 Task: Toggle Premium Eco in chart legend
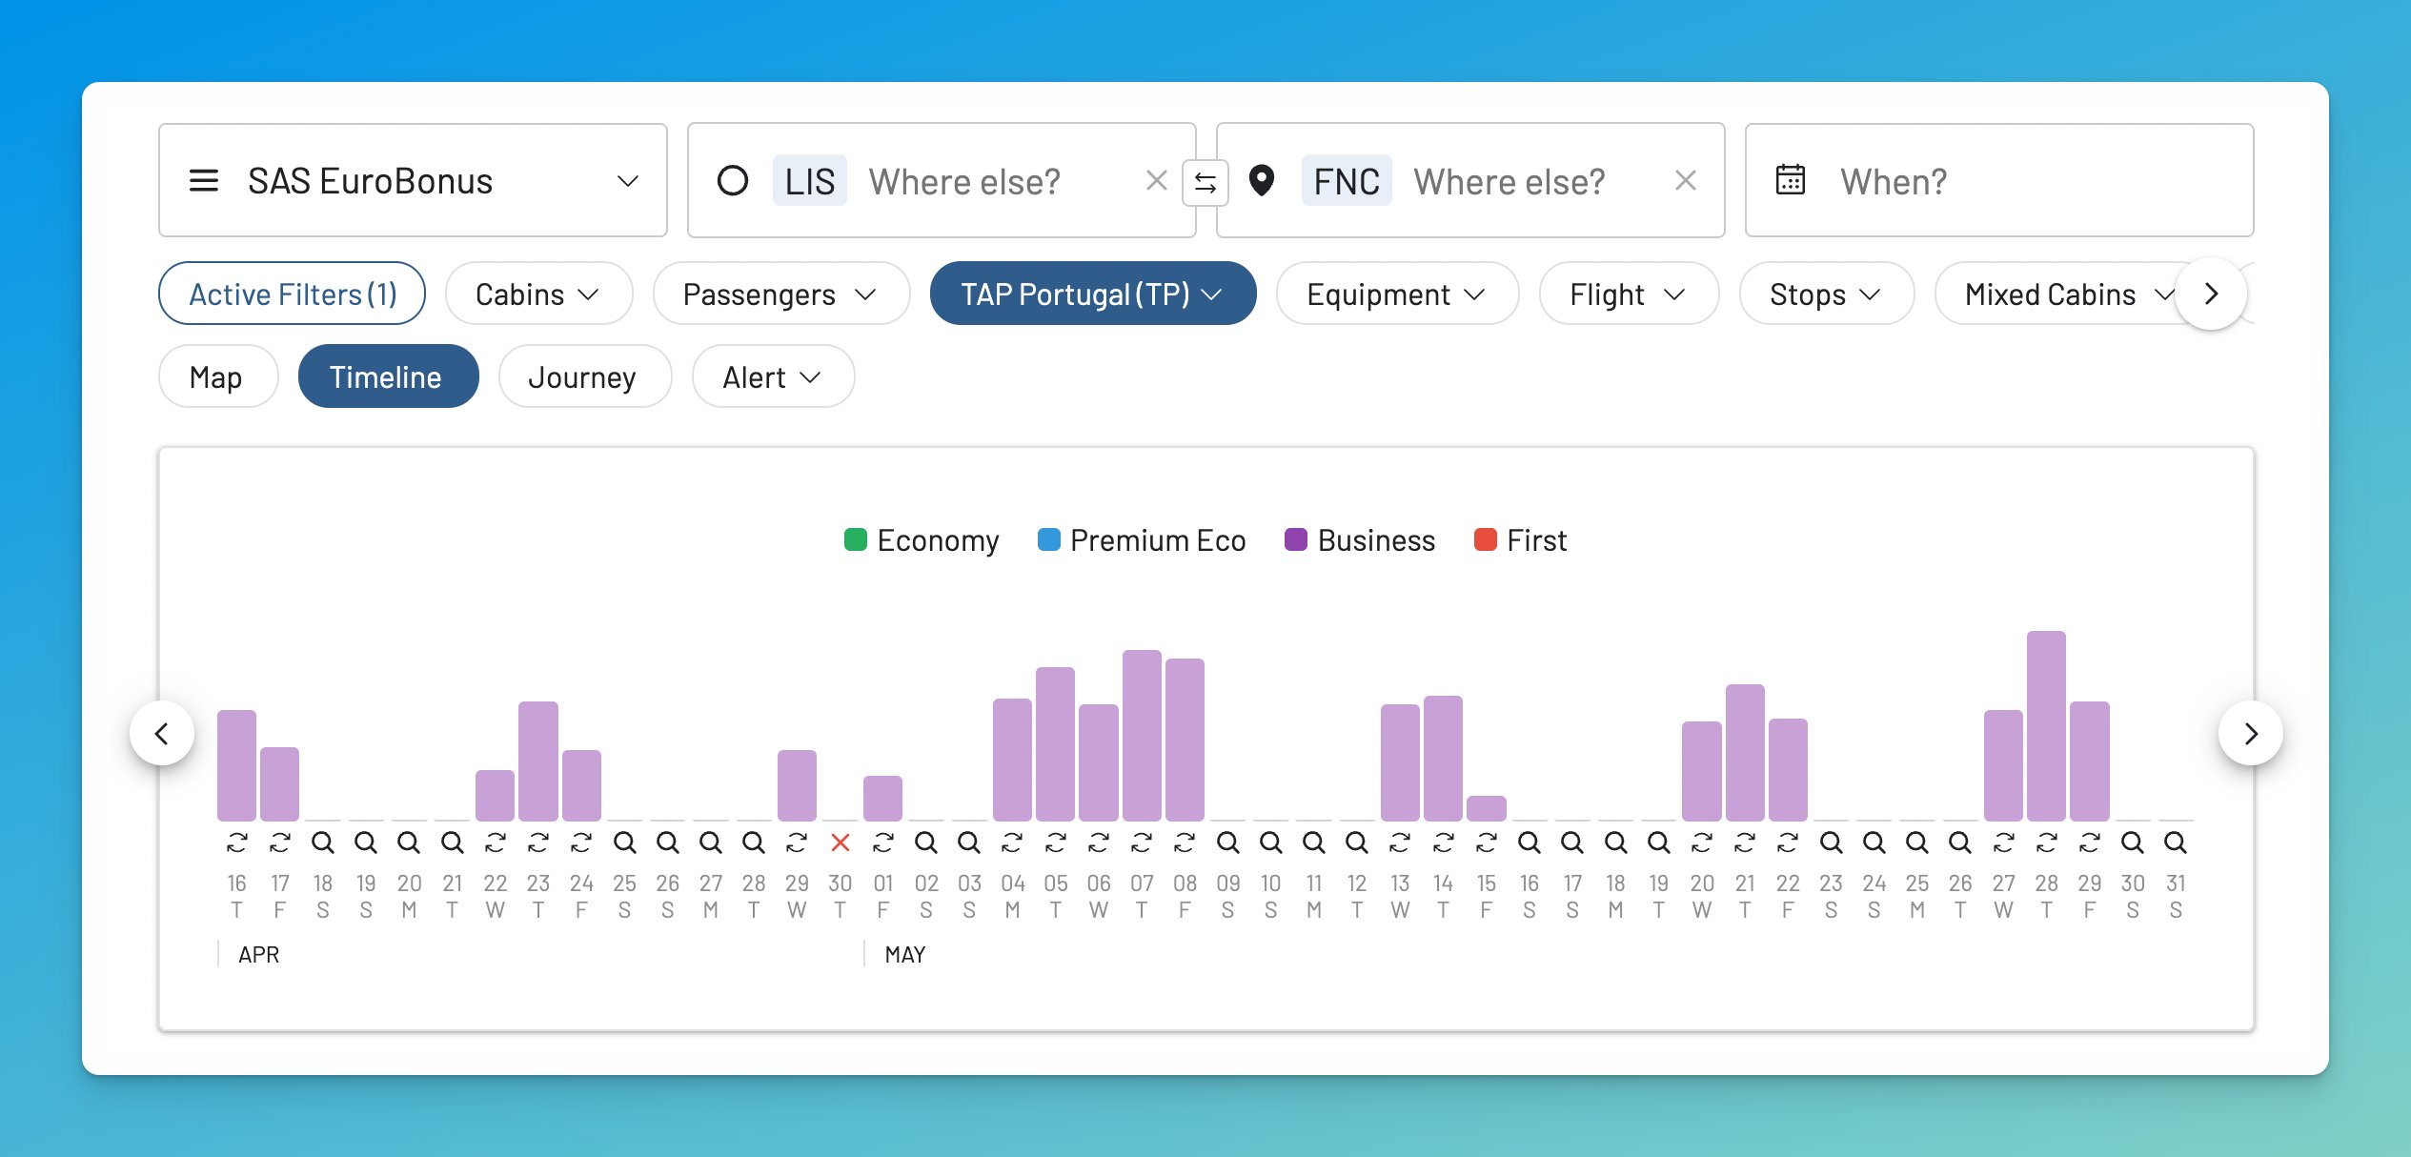click(1142, 540)
